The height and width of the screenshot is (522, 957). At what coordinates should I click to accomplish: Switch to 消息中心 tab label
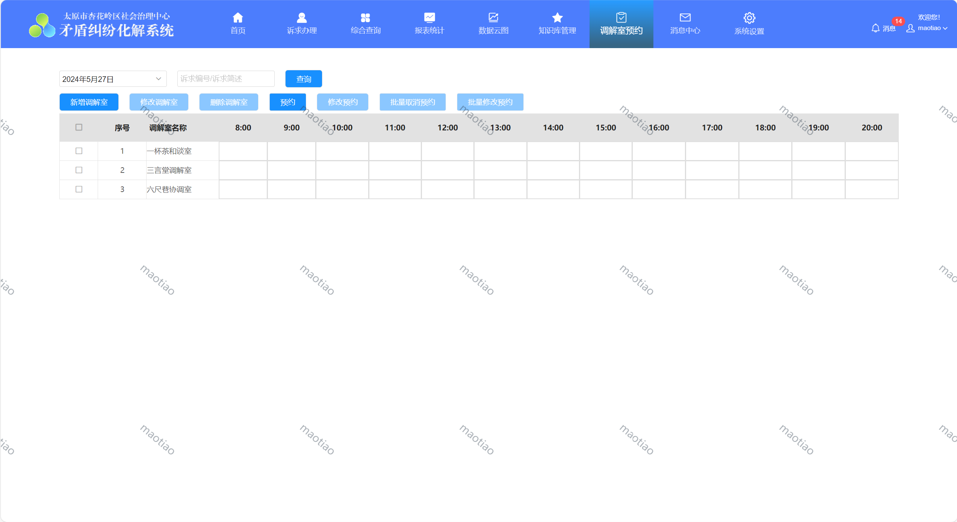coord(685,30)
